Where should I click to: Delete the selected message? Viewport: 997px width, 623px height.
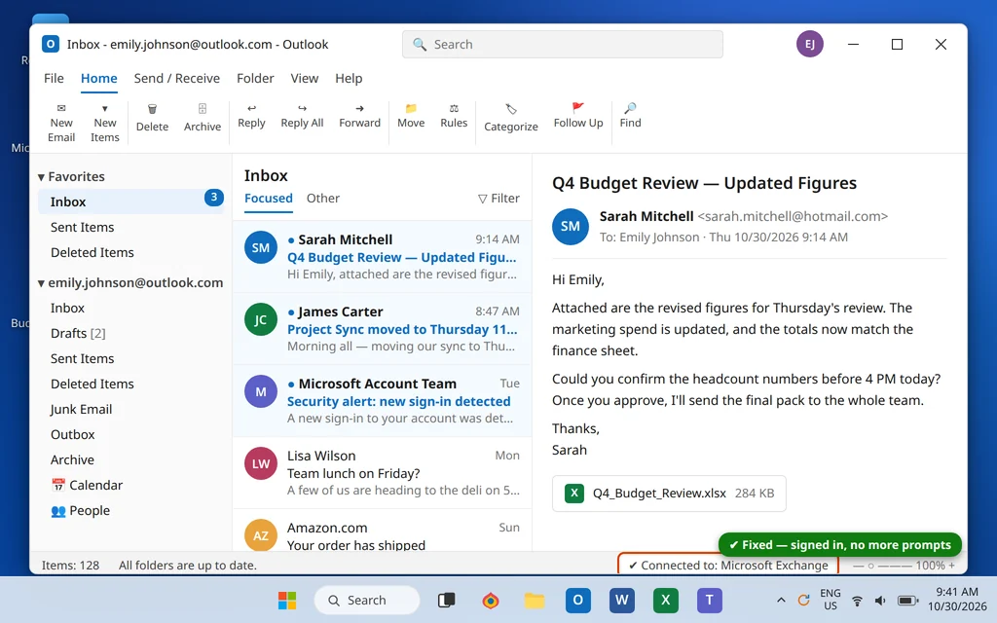(152, 118)
